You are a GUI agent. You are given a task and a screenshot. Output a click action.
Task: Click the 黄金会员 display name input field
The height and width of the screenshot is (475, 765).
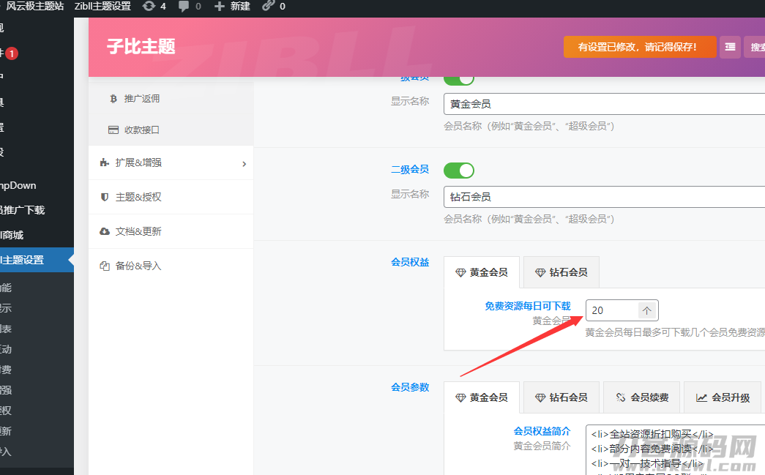(603, 105)
